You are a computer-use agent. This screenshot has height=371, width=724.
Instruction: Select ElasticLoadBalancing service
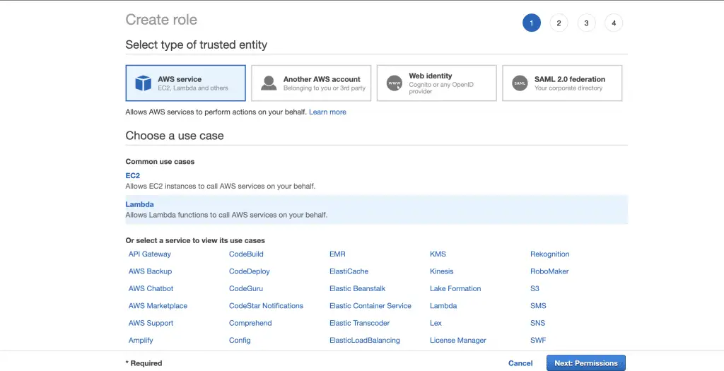(x=365, y=341)
